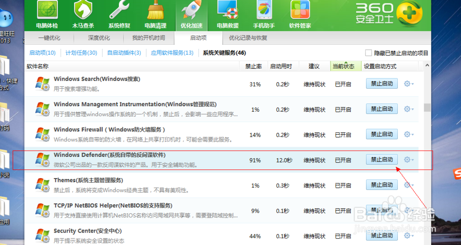Screen dimensions: 461x245
Task: Click the service list scrollbar thumb
Action: (427, 108)
